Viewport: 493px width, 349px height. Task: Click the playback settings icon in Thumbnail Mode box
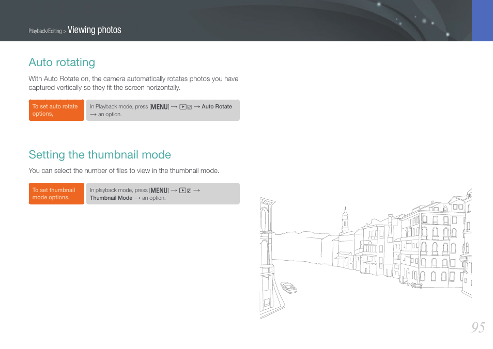coord(185,191)
